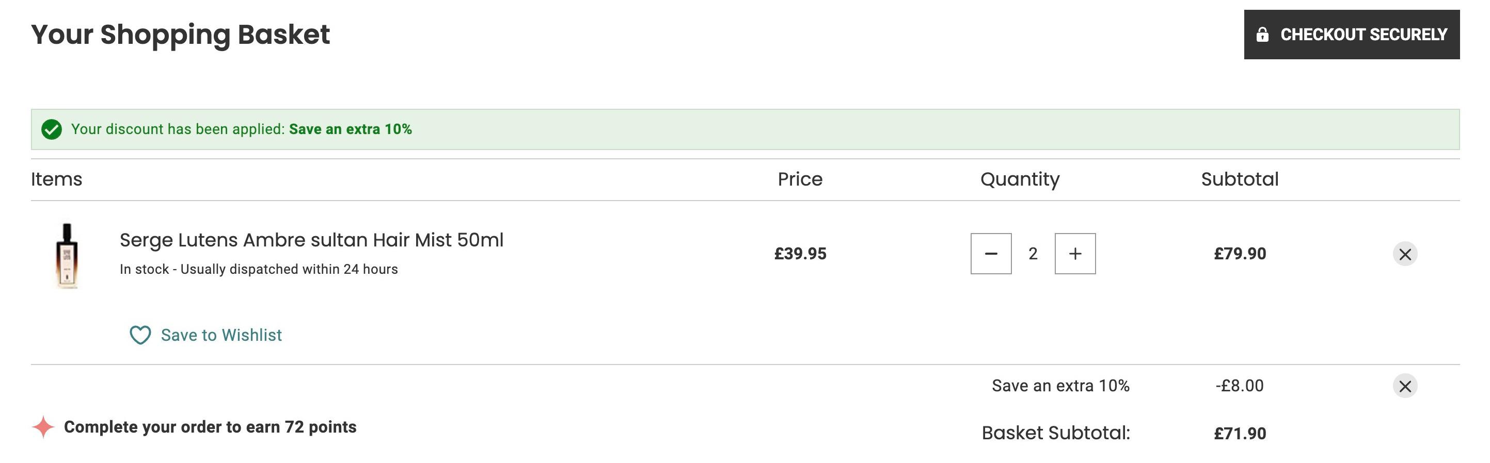Decrease quantity with the minus button
The width and height of the screenshot is (1490, 463).
[x=991, y=254]
